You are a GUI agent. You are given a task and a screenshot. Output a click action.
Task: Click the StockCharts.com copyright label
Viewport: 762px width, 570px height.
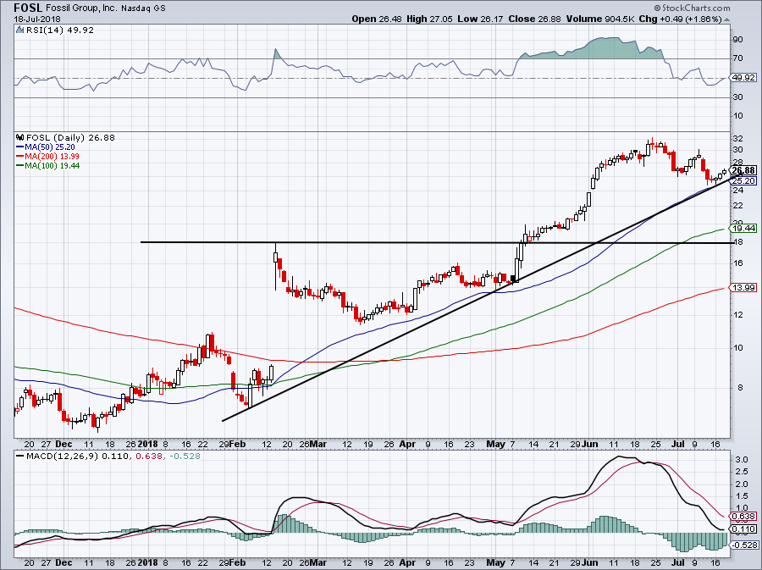(x=692, y=8)
